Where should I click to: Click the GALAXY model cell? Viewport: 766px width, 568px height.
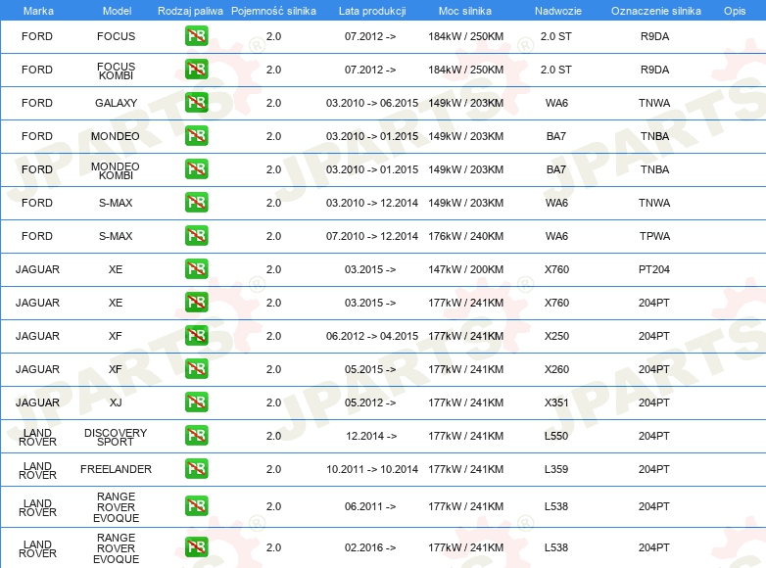[x=117, y=103]
